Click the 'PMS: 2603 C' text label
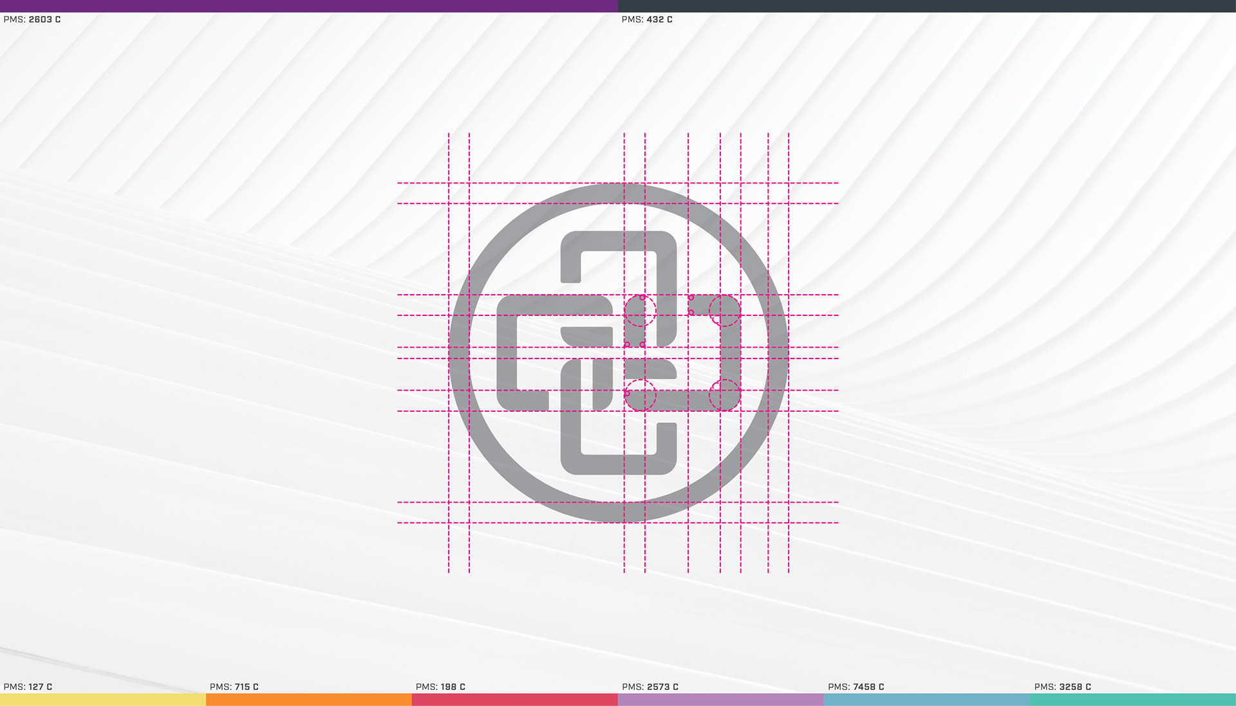Viewport: 1236px width, 706px height. coord(32,19)
